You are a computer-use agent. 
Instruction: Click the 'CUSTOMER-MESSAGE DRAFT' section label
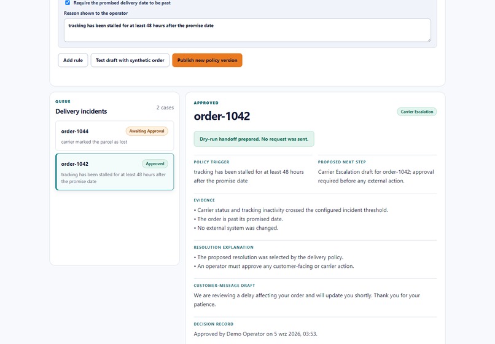(224, 286)
